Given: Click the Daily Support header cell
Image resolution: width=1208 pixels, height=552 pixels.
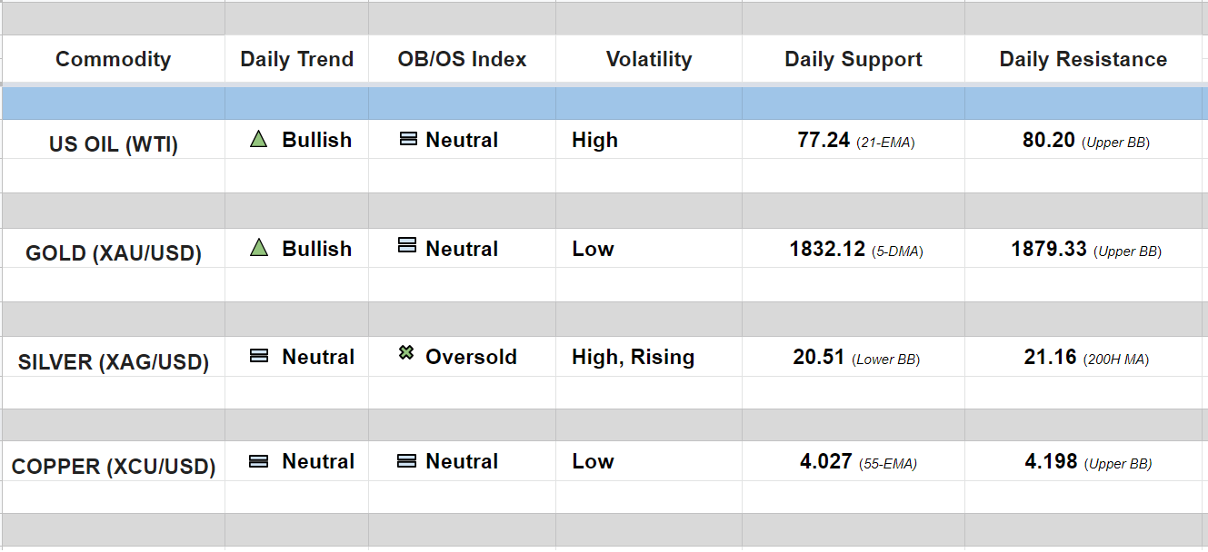Looking at the screenshot, I should click(854, 60).
